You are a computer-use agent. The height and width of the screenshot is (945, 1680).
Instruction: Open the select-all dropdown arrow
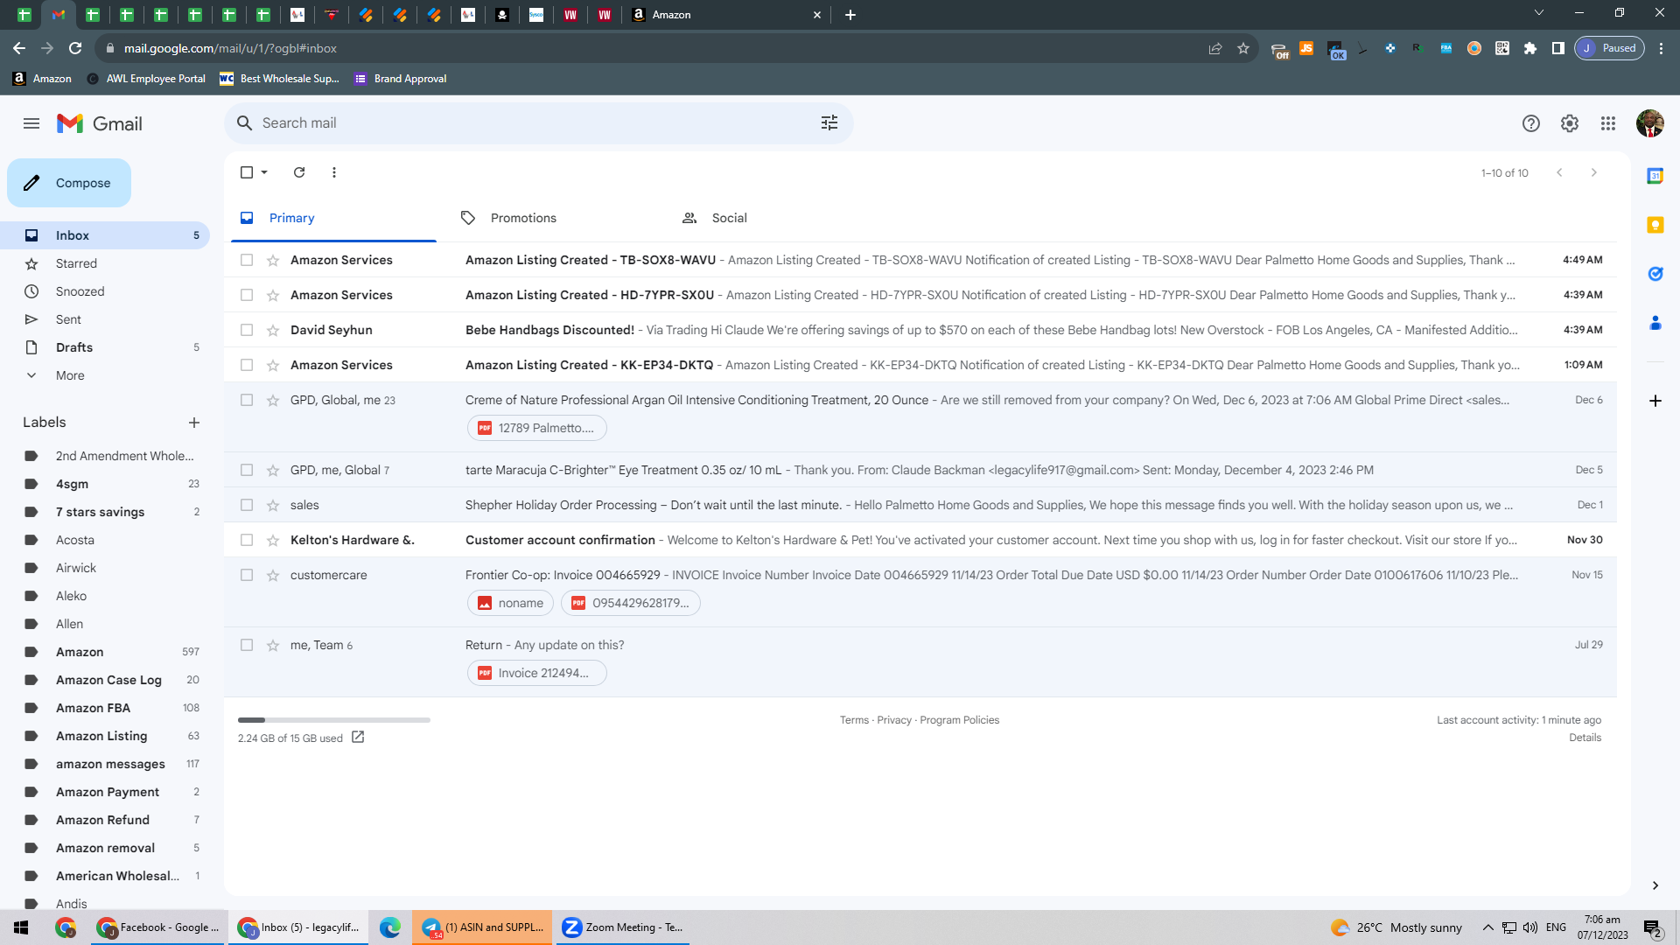pyautogui.click(x=264, y=172)
